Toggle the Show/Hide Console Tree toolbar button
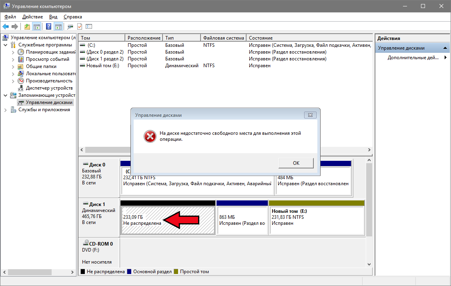The image size is (451, 286). pos(36,26)
